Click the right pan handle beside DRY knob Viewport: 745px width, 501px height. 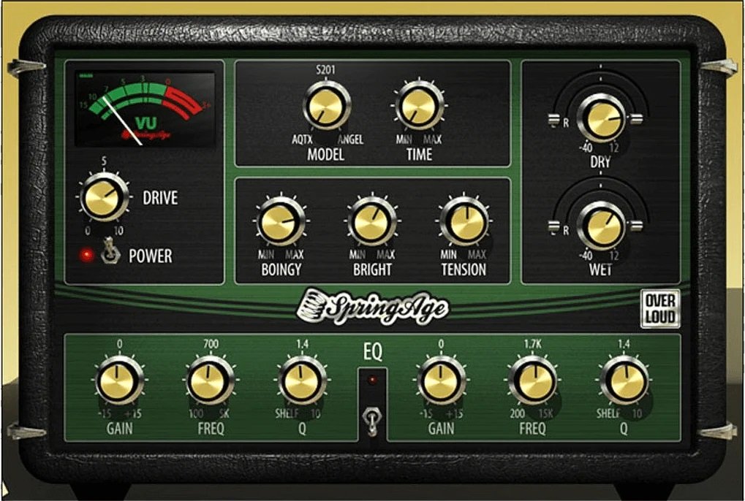click(637, 118)
